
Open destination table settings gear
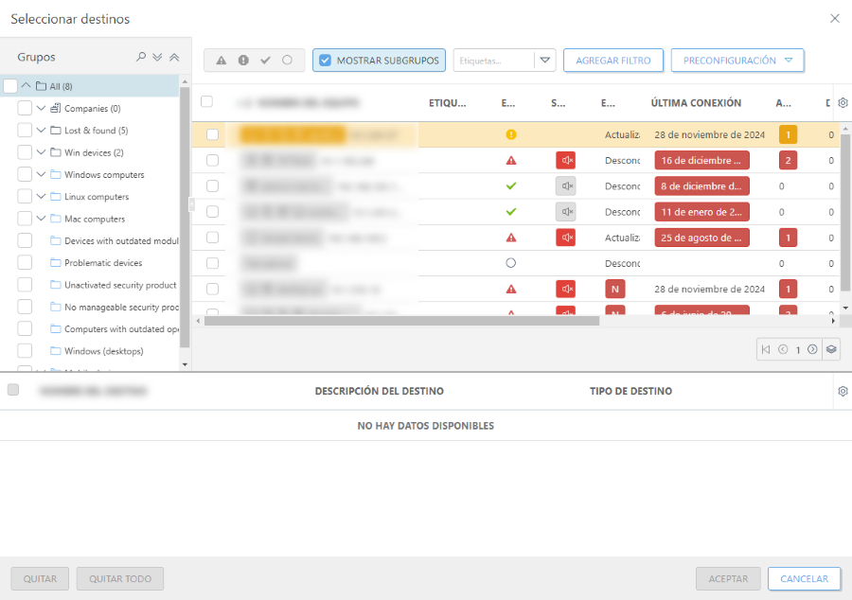(843, 391)
